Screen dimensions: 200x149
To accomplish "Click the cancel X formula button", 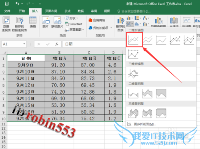I will (x=39, y=44).
